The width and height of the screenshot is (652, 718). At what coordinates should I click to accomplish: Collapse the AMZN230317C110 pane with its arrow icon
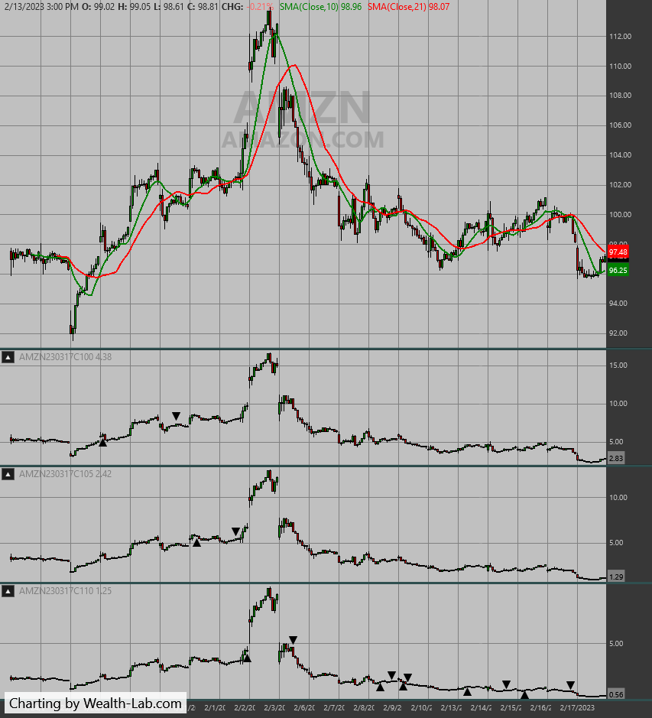click(x=8, y=591)
